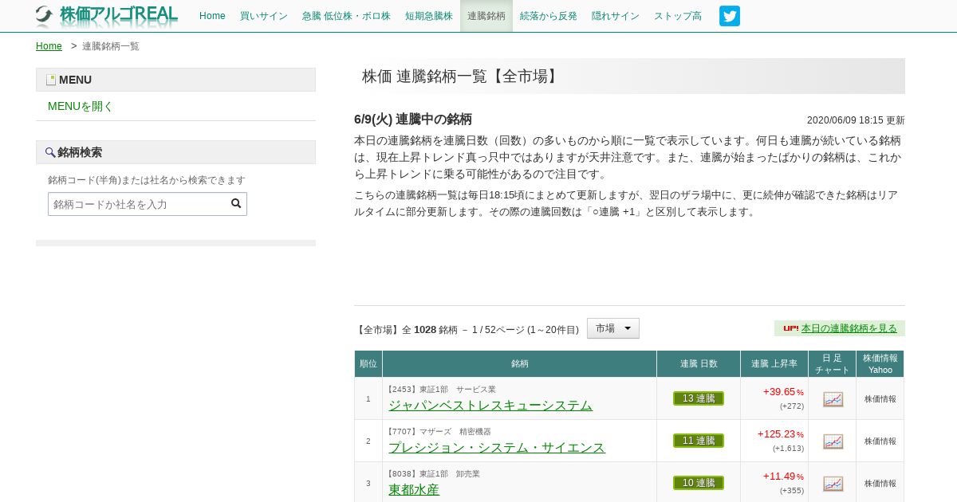Click the 13 連騰 badge
Viewport: 957px width, 502px height.
[699, 398]
